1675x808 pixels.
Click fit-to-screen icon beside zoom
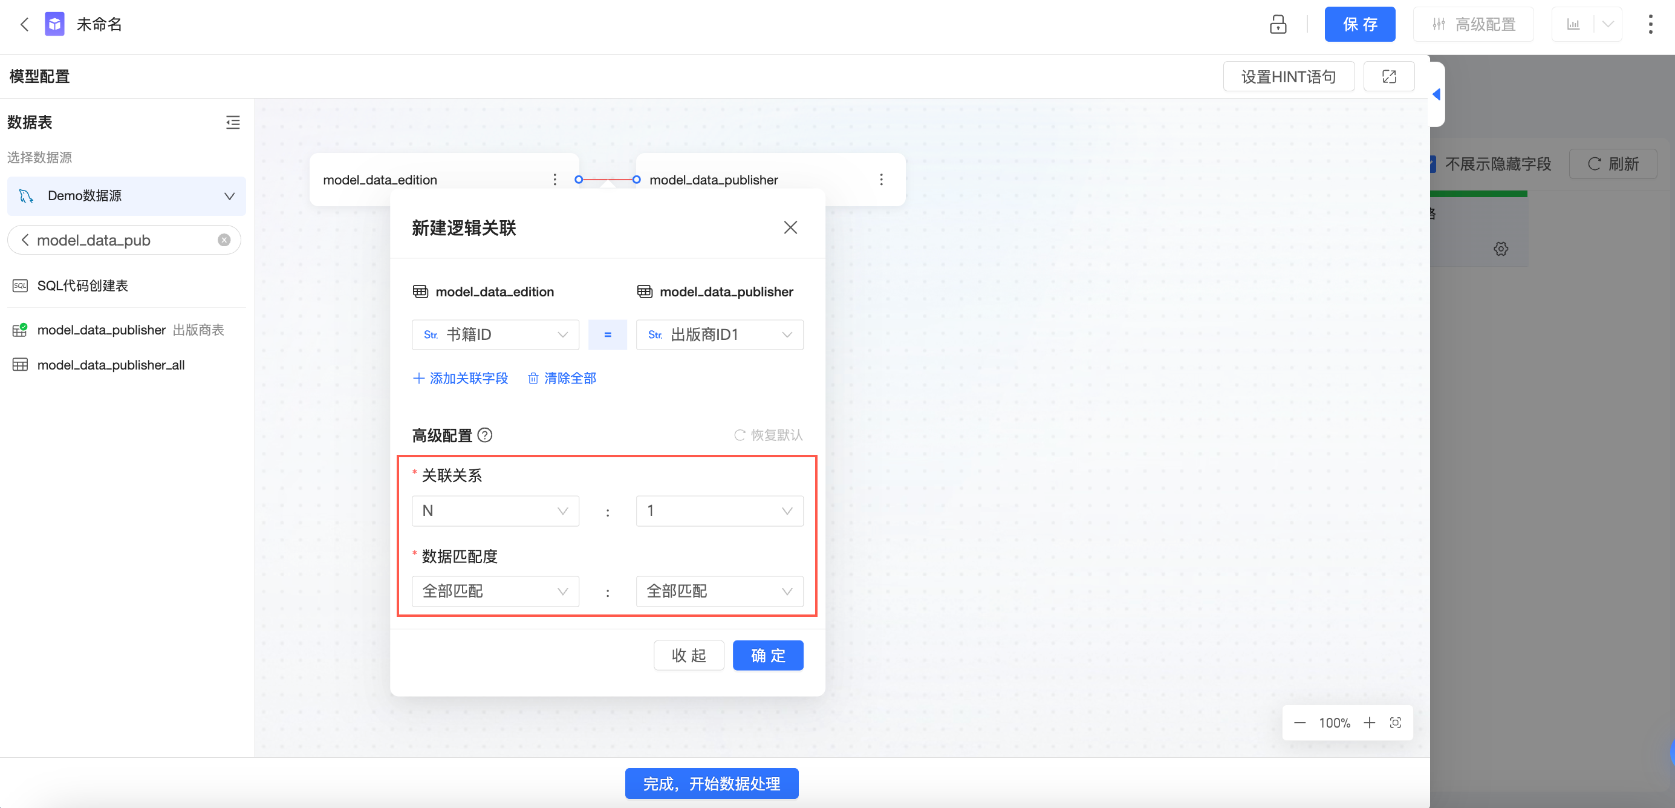1396,723
